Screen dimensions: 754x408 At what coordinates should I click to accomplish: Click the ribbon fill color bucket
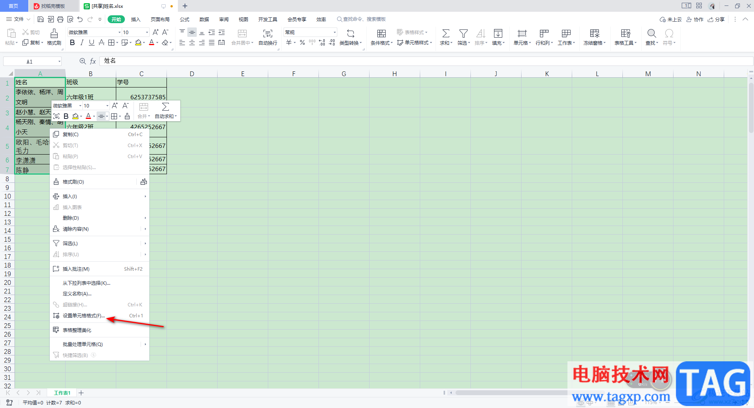(x=138, y=43)
